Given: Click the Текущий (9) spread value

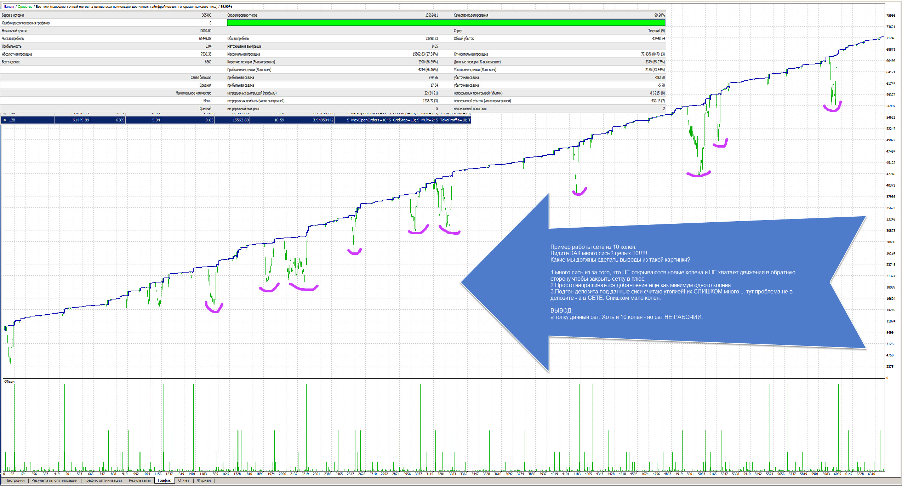Looking at the screenshot, I should pyautogui.click(x=656, y=31).
